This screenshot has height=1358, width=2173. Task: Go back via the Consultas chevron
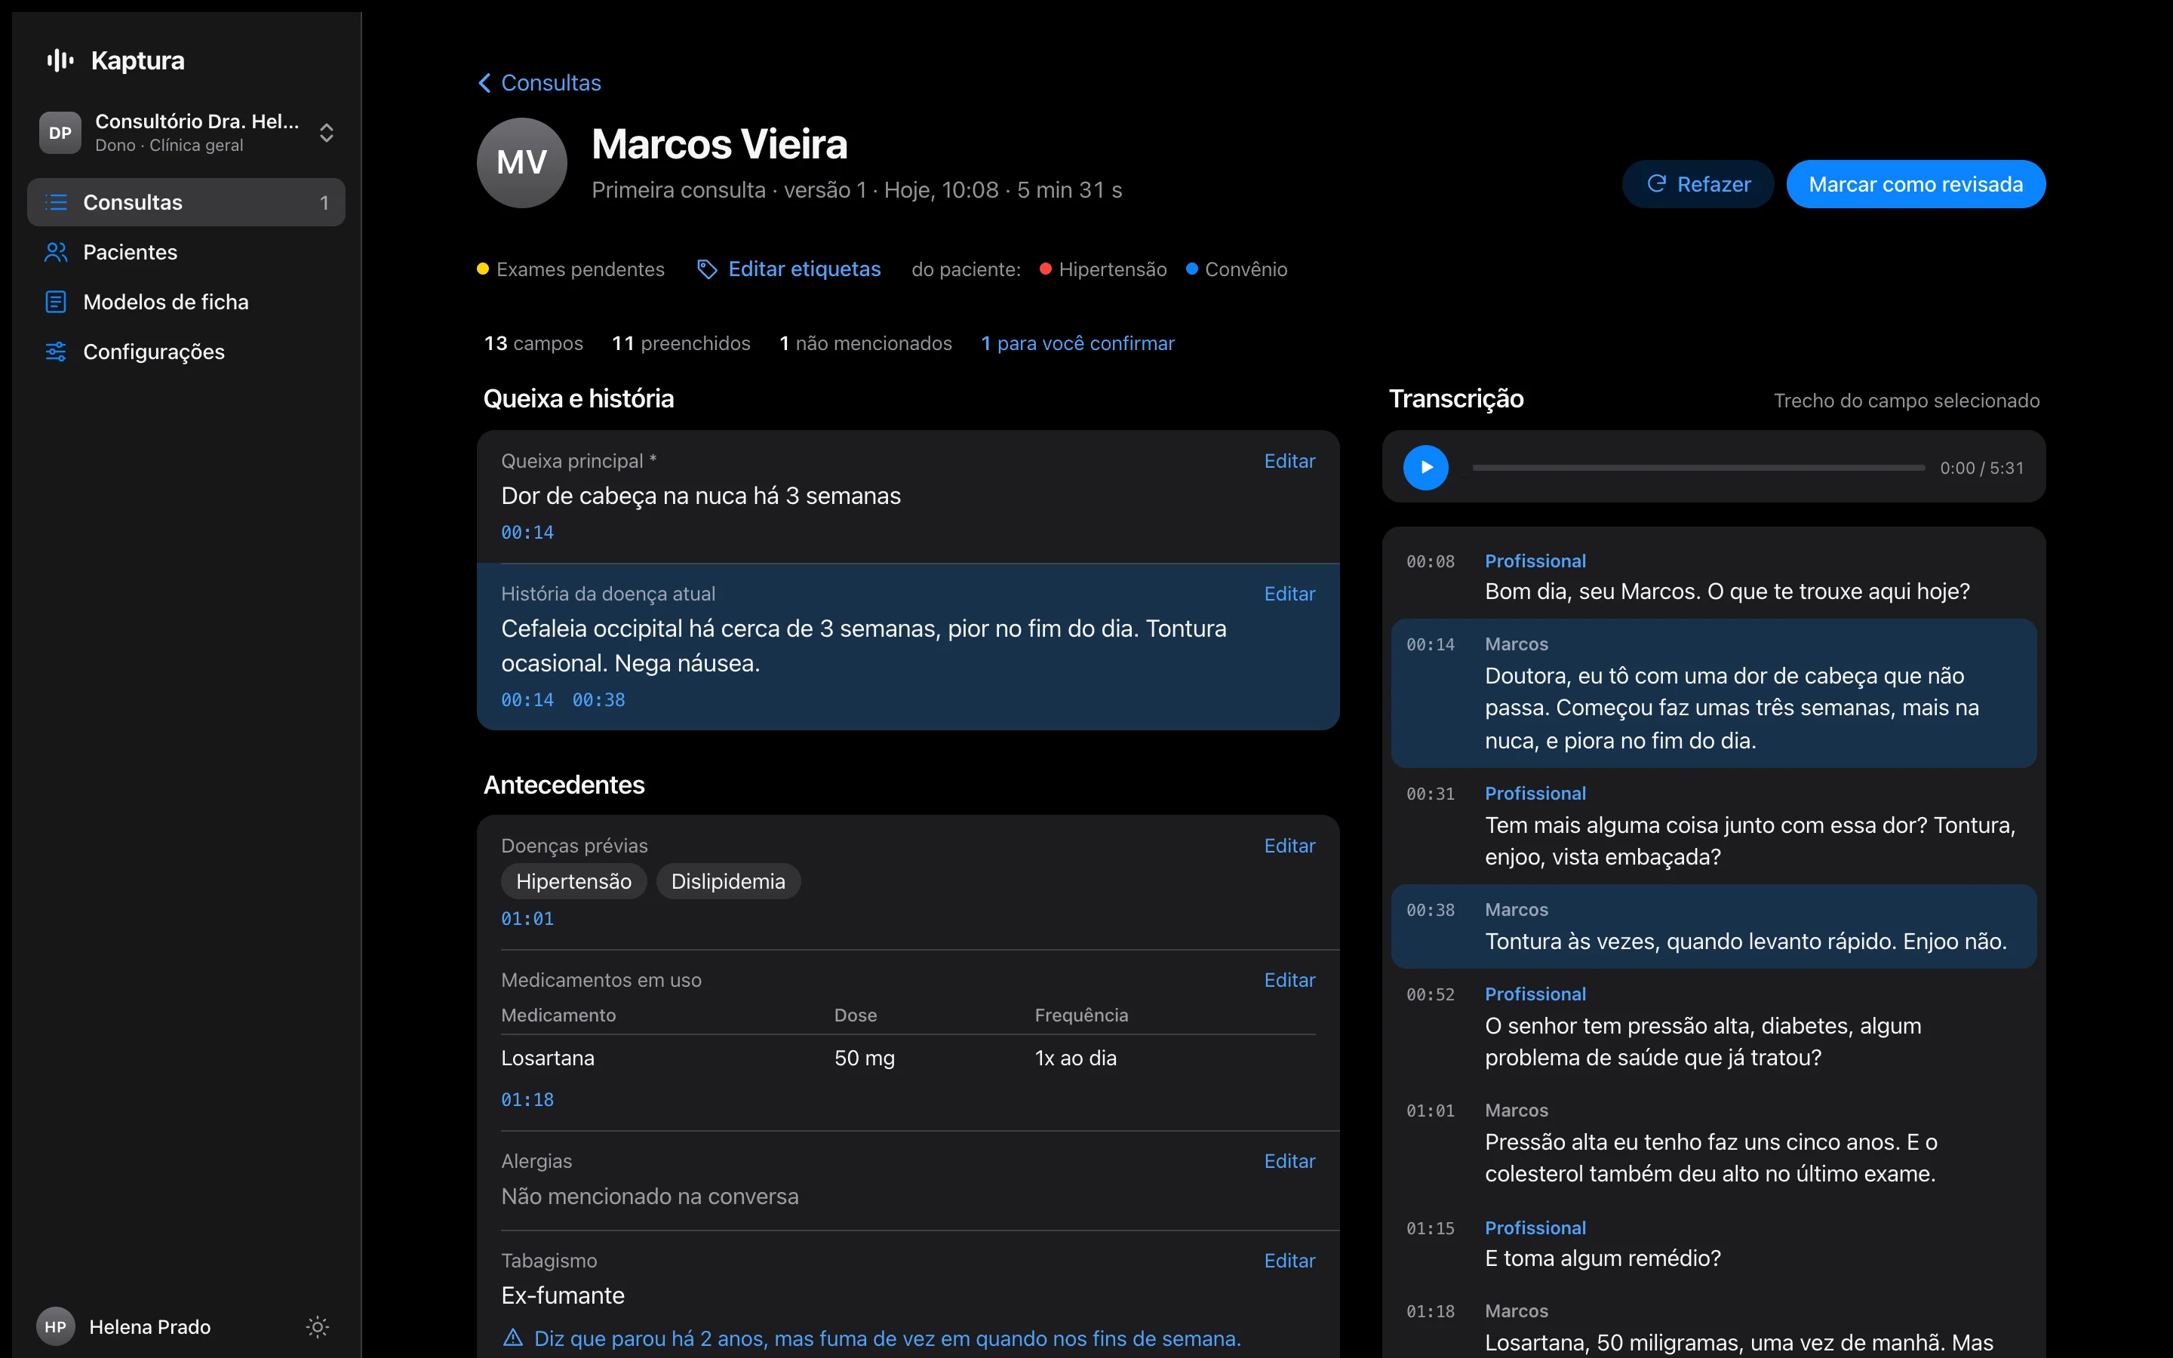485,83
